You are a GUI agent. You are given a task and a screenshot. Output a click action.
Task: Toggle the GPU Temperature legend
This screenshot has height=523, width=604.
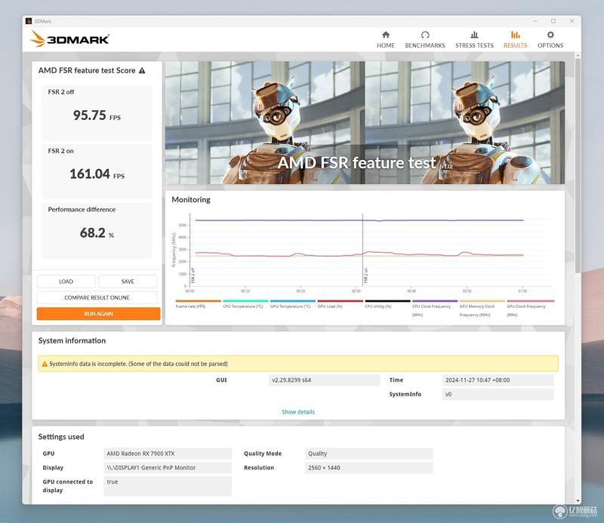click(293, 304)
